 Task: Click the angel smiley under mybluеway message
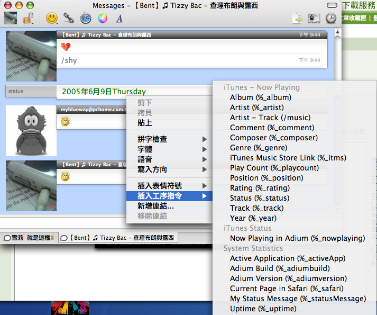65,121
